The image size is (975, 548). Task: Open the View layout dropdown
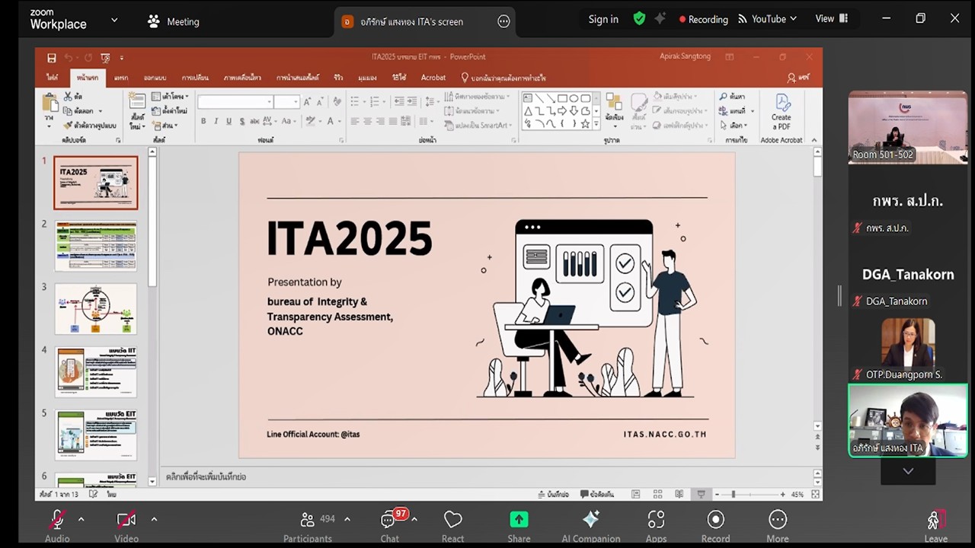[831, 19]
